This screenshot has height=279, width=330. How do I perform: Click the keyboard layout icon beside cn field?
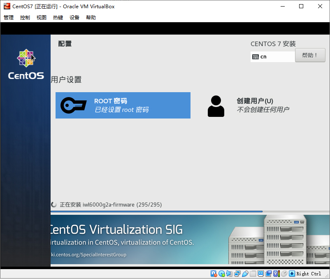point(256,56)
